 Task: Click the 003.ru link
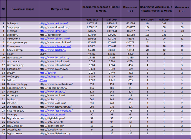tap(43, 80)
